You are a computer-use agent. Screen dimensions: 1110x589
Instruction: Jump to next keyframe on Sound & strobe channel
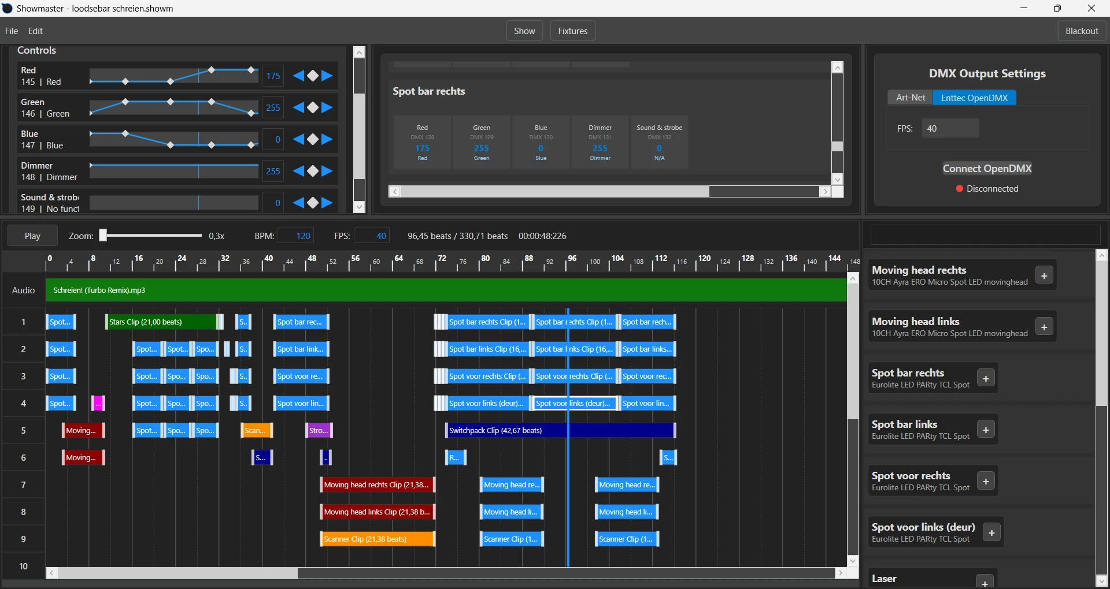[327, 203]
